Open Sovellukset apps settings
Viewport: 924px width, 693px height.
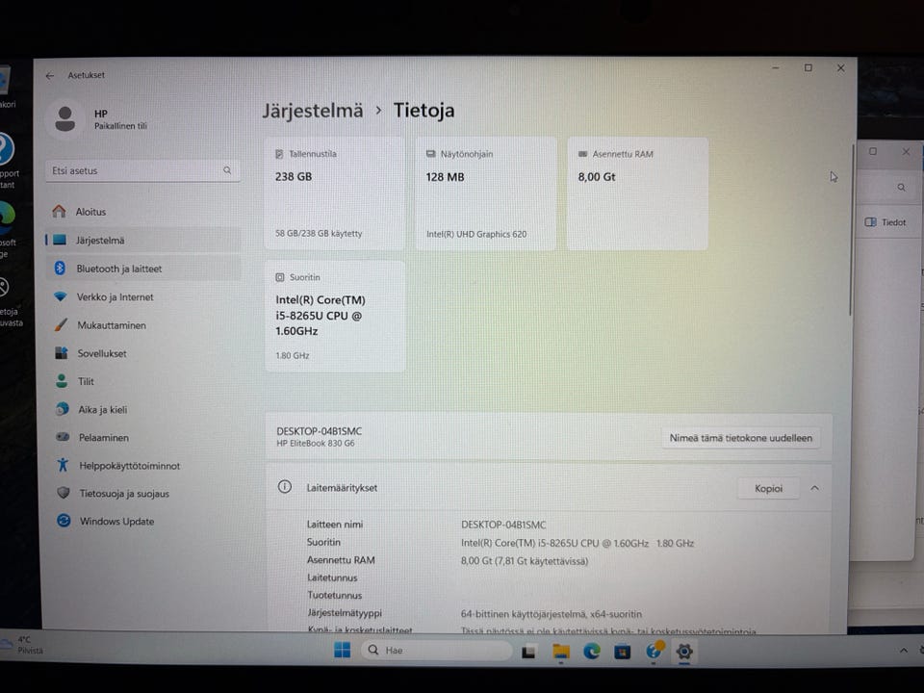142,353
